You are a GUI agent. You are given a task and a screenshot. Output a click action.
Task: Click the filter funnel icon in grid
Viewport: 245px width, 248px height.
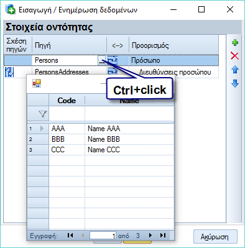[43, 114]
